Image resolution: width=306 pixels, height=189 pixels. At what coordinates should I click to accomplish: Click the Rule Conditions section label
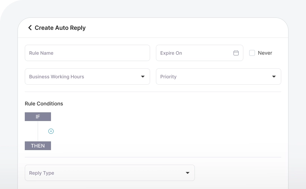[44, 104]
